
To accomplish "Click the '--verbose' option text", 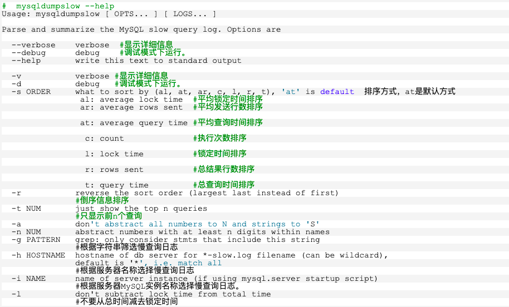I will point(33,45).
